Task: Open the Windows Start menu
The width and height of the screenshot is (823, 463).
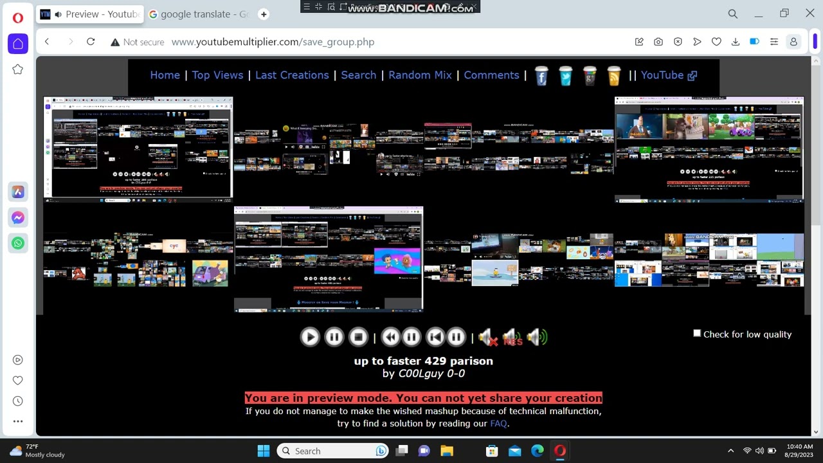Action: coord(264,451)
